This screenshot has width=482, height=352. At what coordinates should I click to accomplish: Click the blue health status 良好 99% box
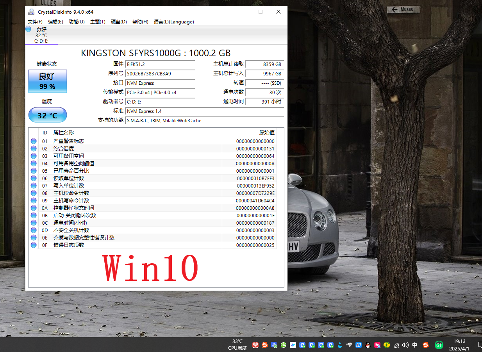coord(47,81)
